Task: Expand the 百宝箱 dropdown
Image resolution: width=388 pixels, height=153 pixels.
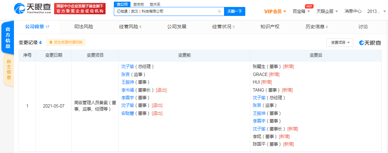Action: click(301, 11)
